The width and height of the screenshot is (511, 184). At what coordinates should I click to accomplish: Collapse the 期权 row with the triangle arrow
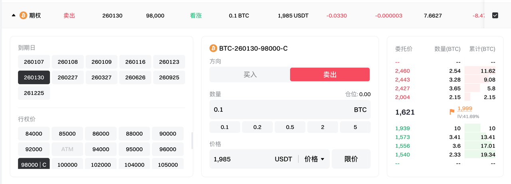14,16
